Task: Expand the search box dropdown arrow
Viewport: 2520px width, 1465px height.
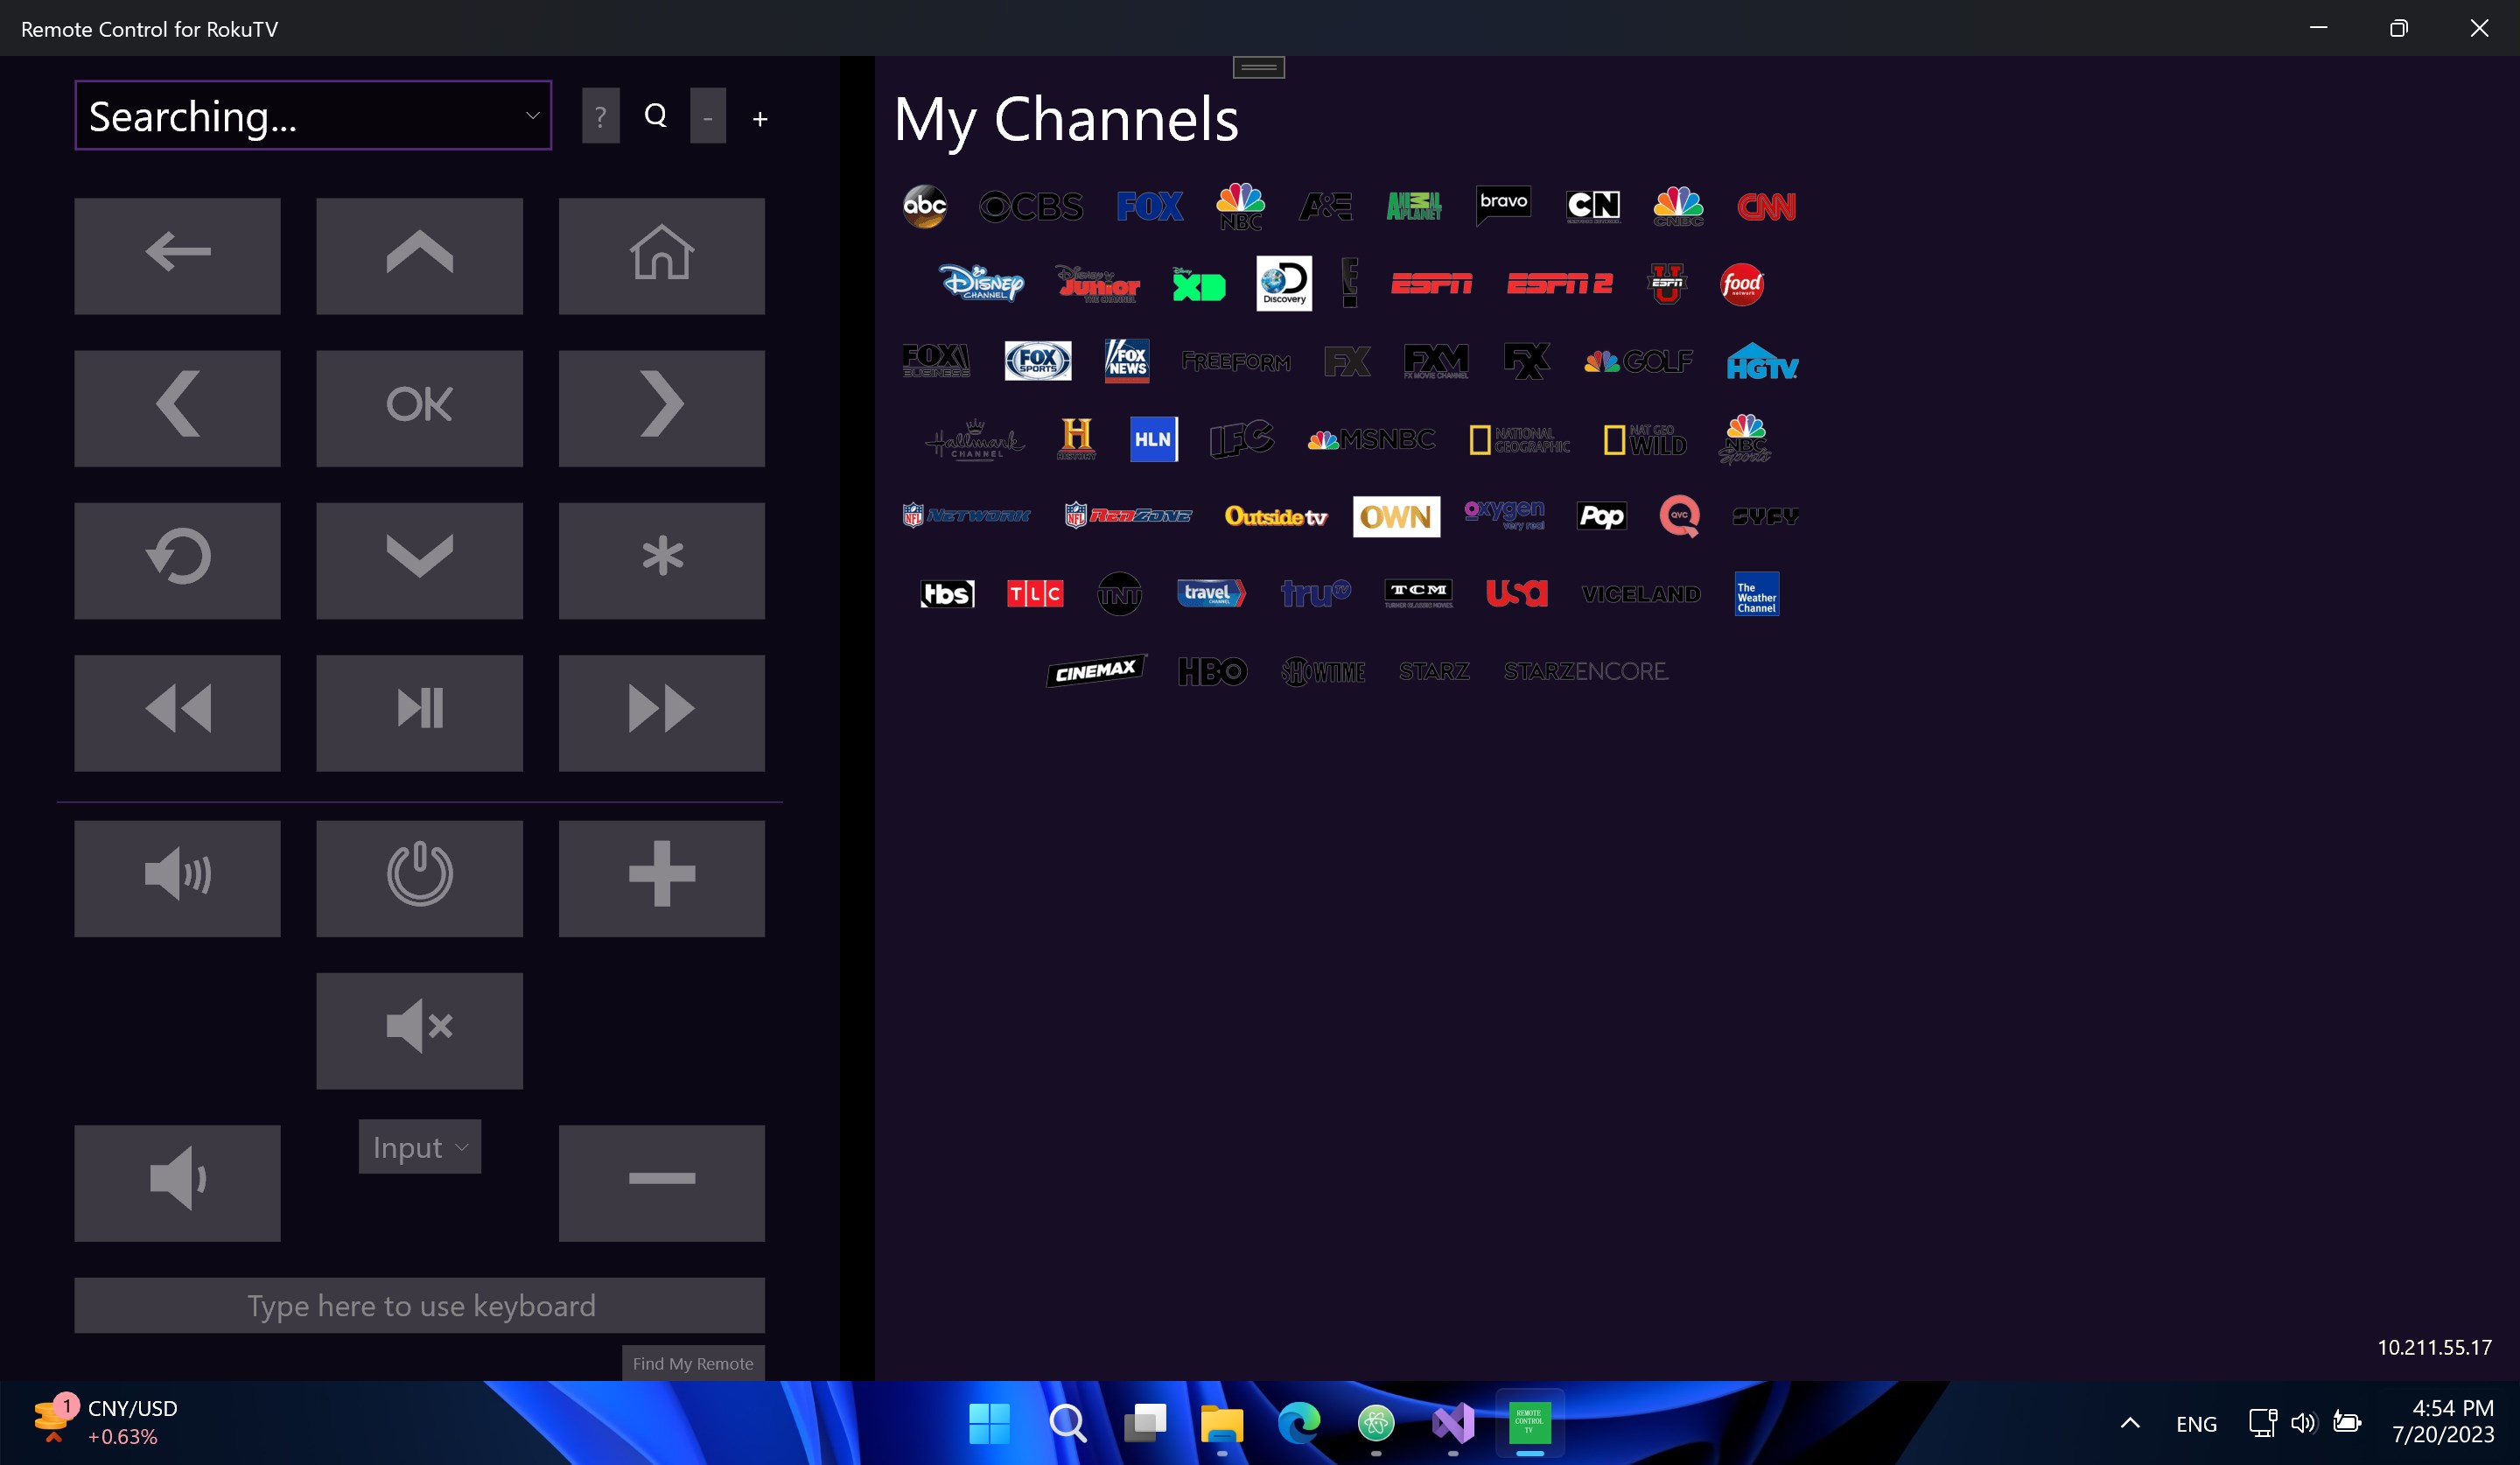Action: coord(531,116)
